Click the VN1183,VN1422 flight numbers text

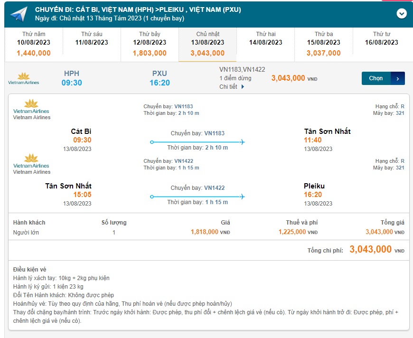[242, 69]
